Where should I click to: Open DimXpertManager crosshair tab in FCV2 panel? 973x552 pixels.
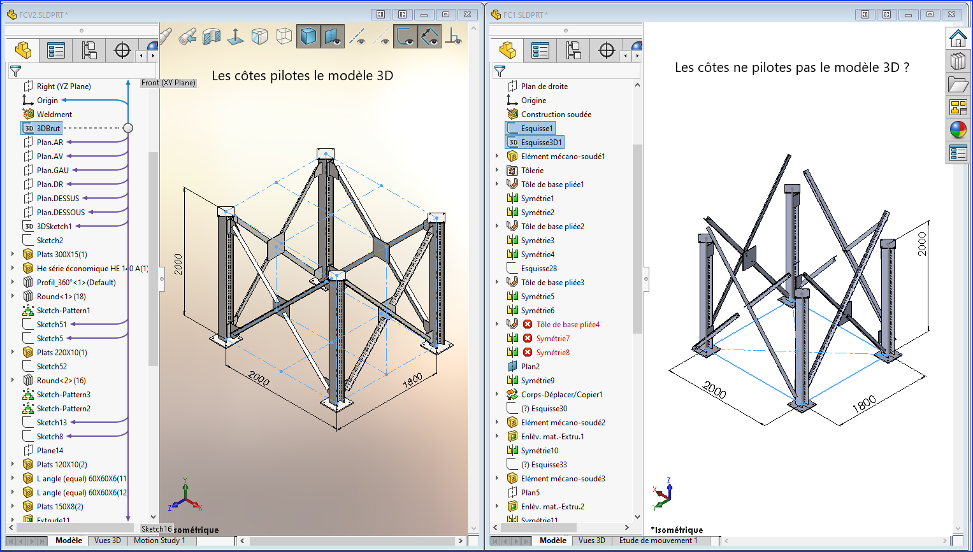click(x=122, y=50)
